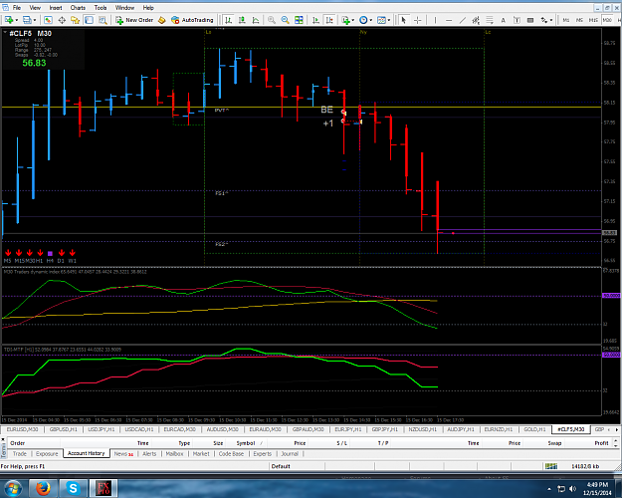This screenshot has width=622, height=498.
Task: Expand the trade panel triangle beside #CLF5
Action: tap(5, 33)
